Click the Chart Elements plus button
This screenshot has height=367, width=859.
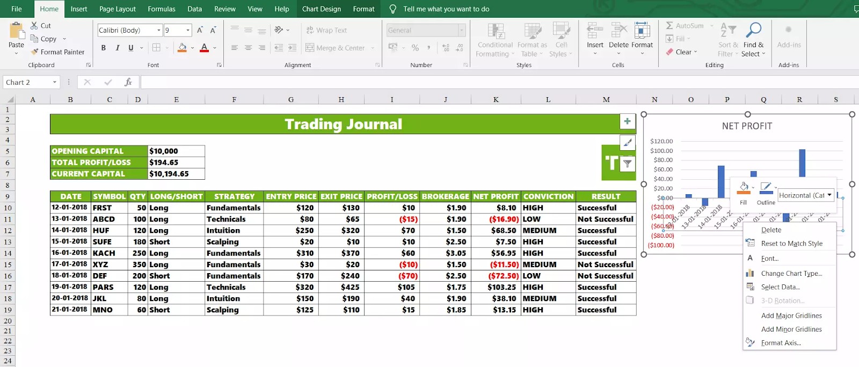click(627, 121)
